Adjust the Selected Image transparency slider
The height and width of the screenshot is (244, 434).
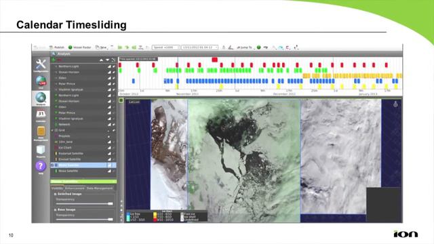[85, 203]
